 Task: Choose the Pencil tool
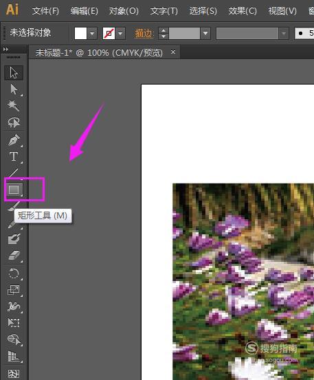12,225
